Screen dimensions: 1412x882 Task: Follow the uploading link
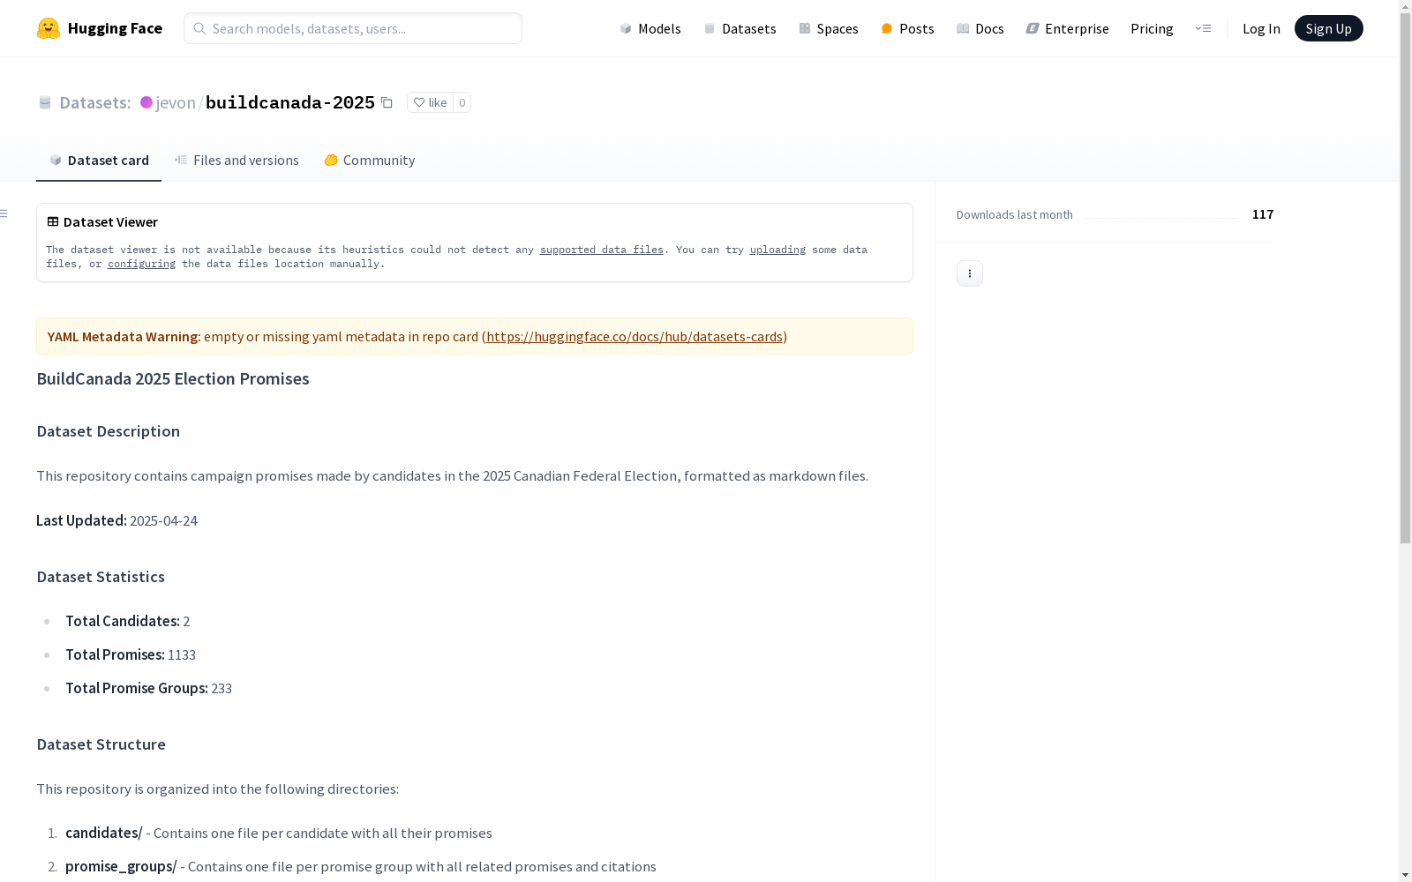click(x=777, y=250)
